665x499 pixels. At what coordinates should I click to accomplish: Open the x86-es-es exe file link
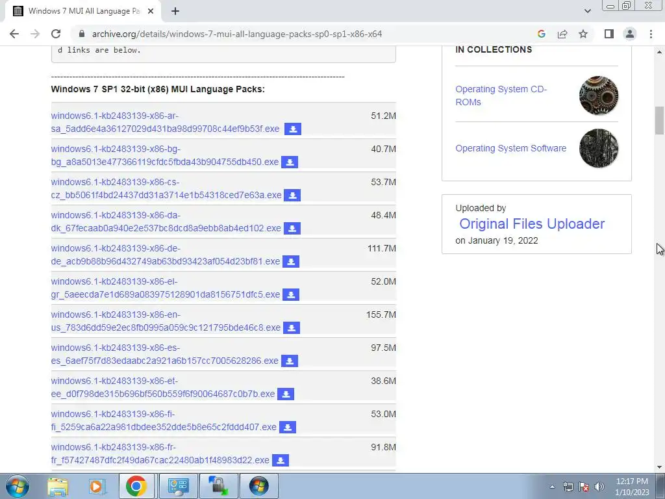point(164,354)
